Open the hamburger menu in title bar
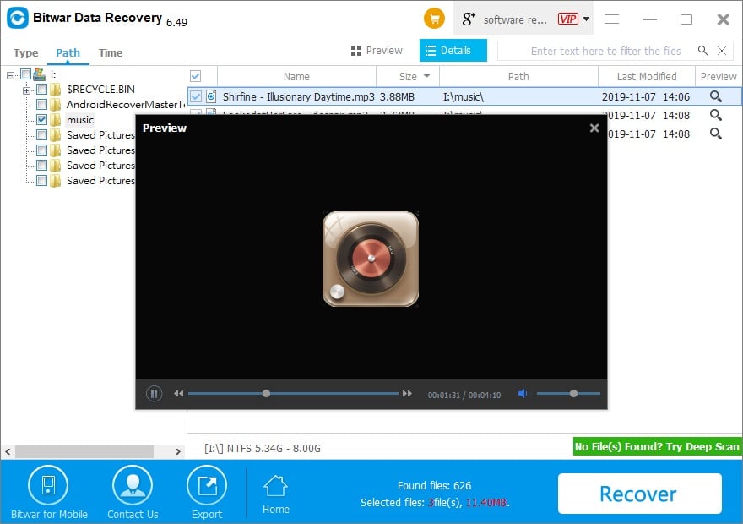Screen dimensions: 743x524 pyautogui.click(x=612, y=19)
